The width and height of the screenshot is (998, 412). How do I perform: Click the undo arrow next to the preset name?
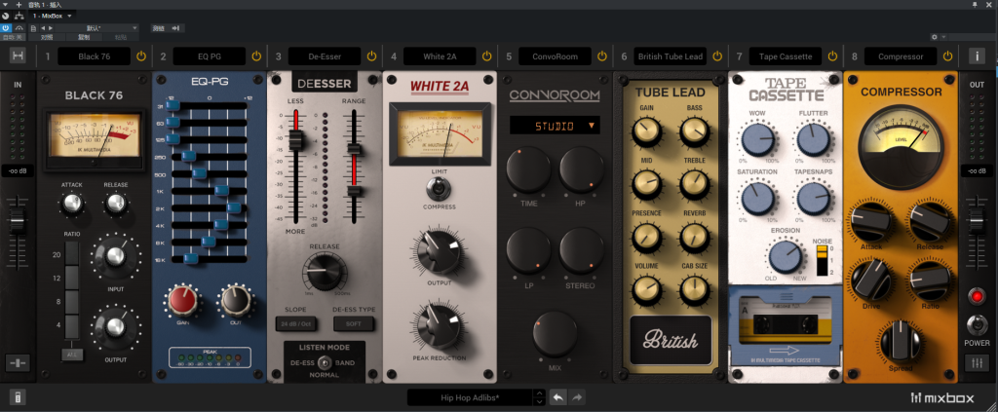coord(558,397)
